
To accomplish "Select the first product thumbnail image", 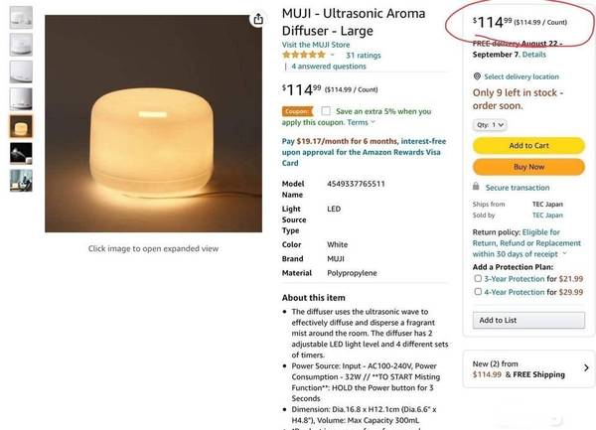I will point(21,18).
